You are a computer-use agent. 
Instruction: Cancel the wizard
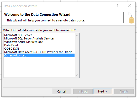62,91
